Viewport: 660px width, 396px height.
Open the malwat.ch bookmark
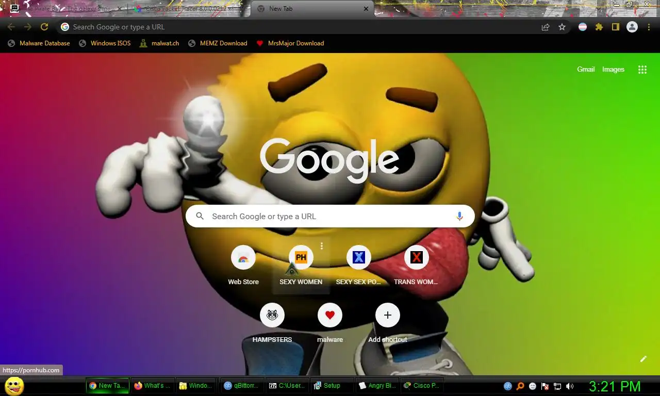tap(159, 43)
